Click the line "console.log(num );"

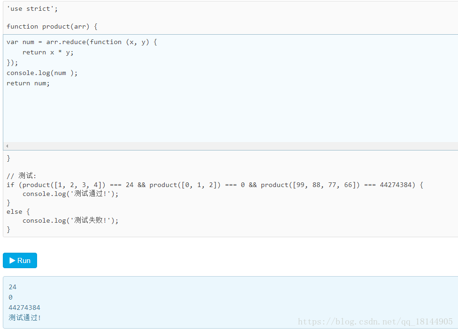coord(42,73)
